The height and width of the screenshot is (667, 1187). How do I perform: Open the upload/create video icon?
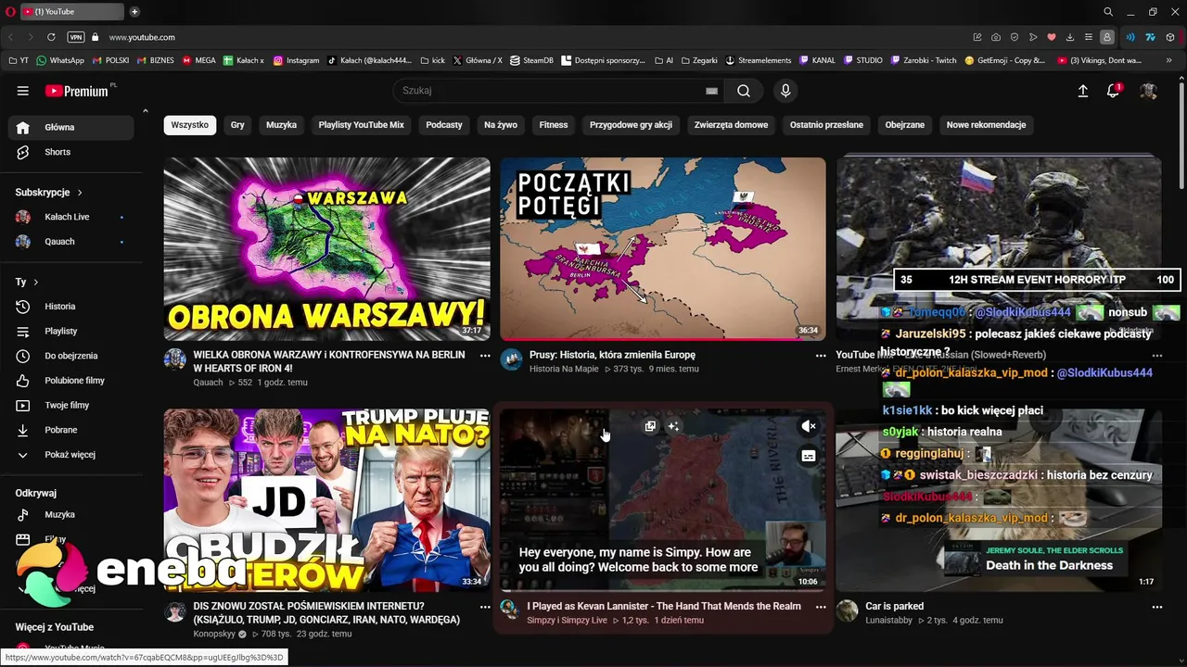[x=1082, y=91]
